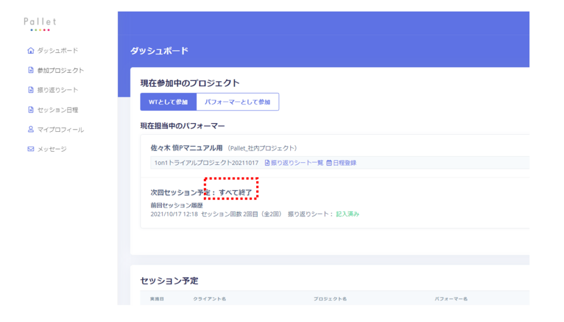Viewport: 564px width, 322px height.
Task: Click the (Pallet_社内プロジェクト) label
Action: (262, 148)
